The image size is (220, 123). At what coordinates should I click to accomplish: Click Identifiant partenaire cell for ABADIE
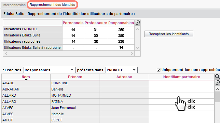coord(182,83)
